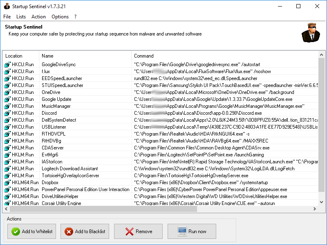
Task: Click the computer icon on Run now
Action: (x=182, y=232)
